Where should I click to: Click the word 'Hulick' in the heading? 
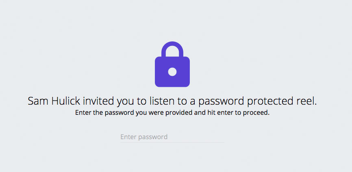click(66, 101)
